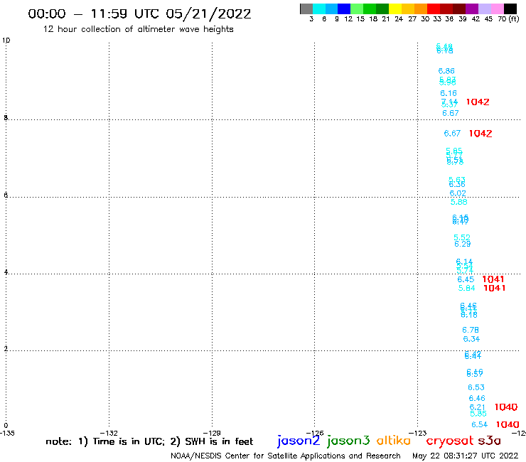
Task: Click the 6.67 value beside red 1042
Action: tap(452, 134)
